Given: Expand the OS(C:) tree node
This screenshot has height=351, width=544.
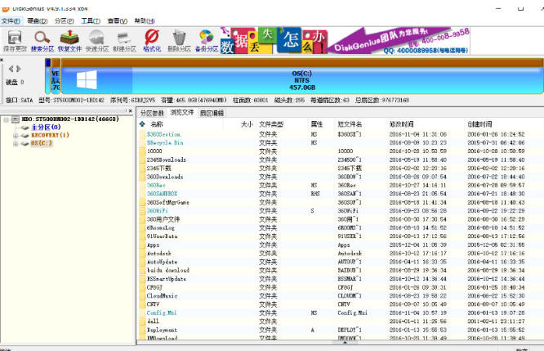Looking at the screenshot, I should 16,143.
